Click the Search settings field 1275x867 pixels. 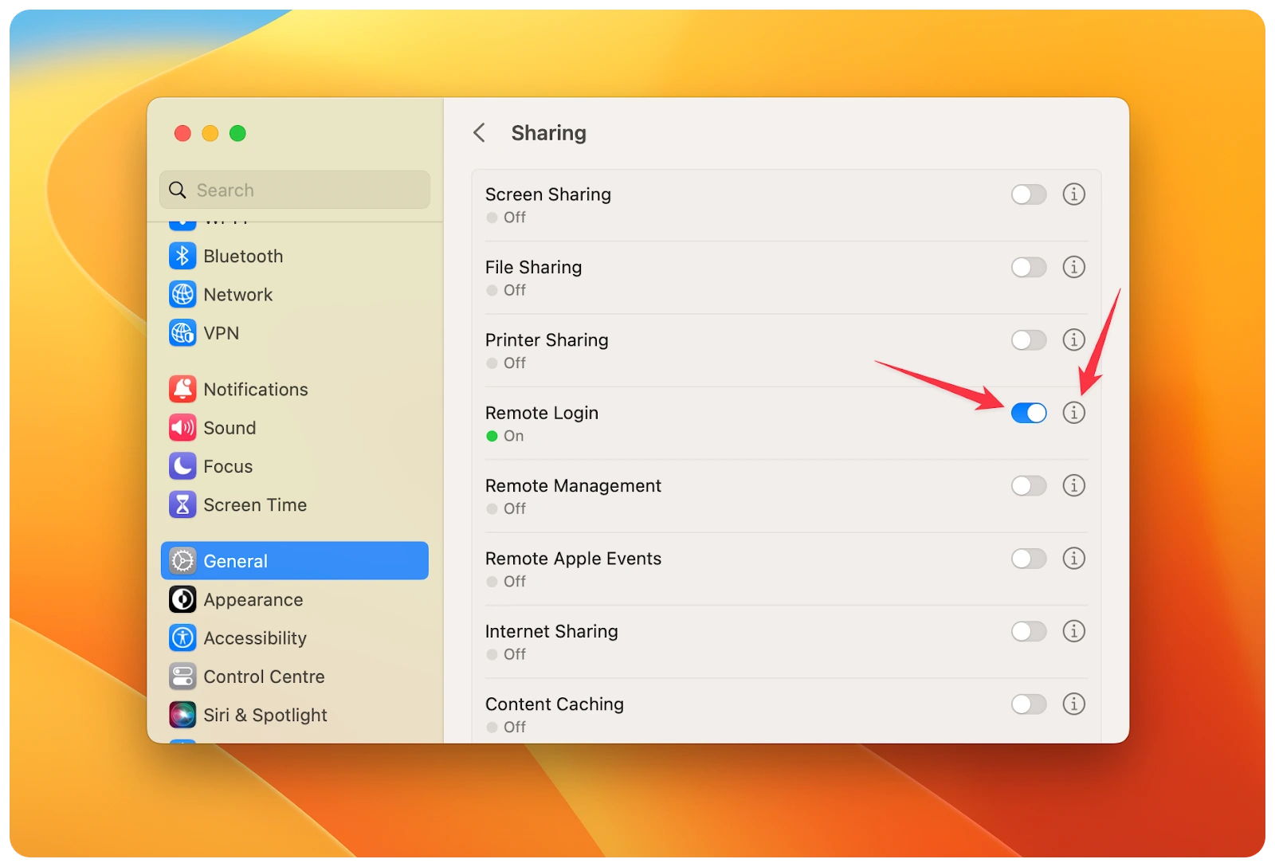(x=295, y=190)
